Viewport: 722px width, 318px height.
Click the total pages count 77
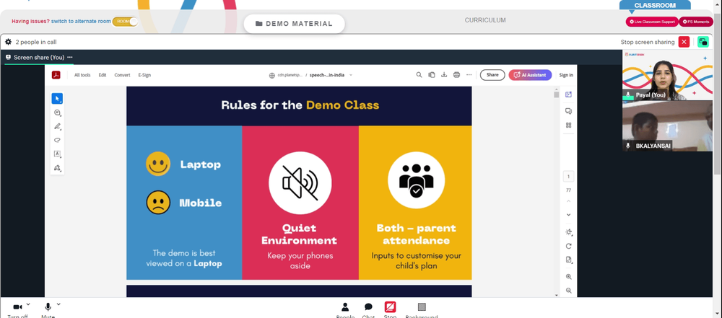pyautogui.click(x=568, y=190)
